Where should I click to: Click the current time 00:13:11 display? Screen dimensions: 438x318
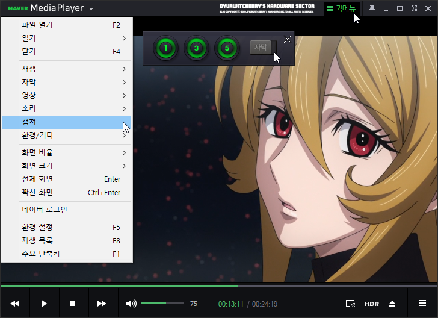[x=231, y=304]
